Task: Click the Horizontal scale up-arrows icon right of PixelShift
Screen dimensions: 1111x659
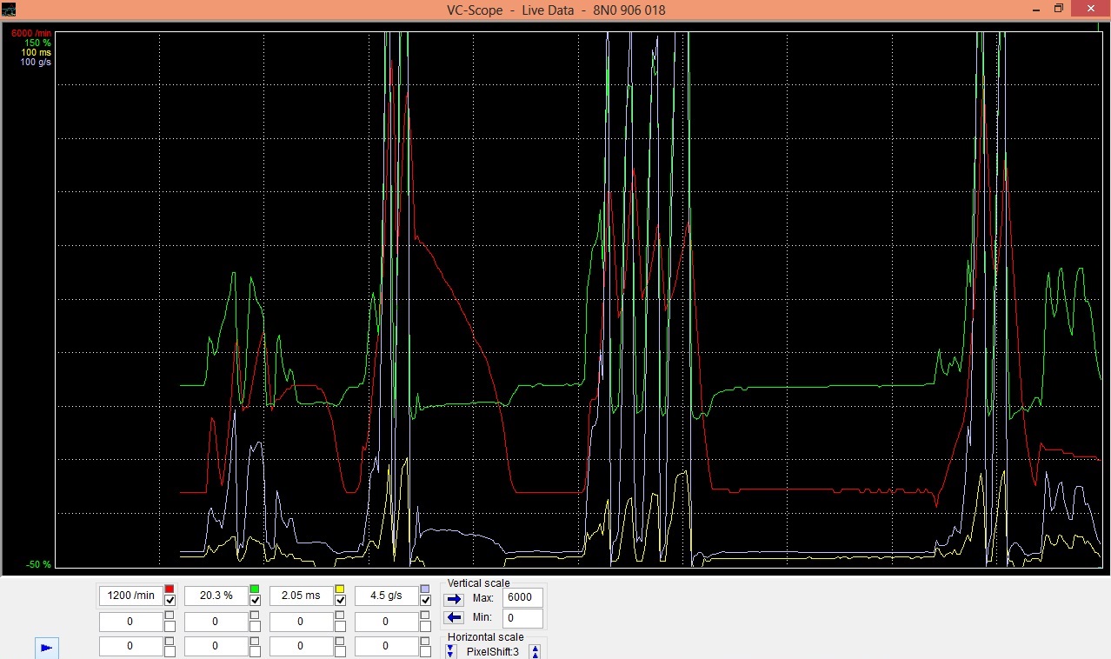Action: click(x=536, y=651)
